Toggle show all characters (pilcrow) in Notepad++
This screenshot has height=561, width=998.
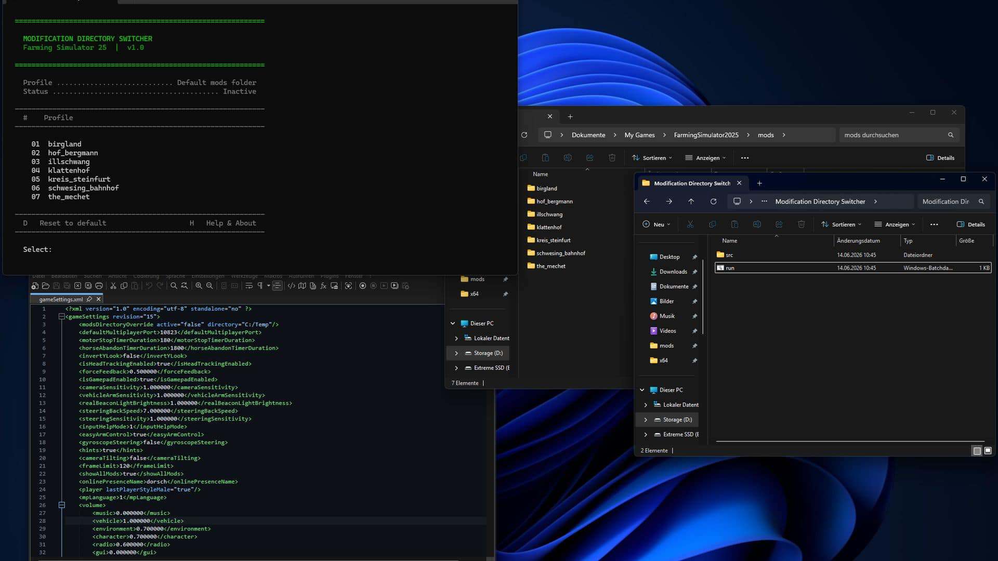pyautogui.click(x=260, y=286)
